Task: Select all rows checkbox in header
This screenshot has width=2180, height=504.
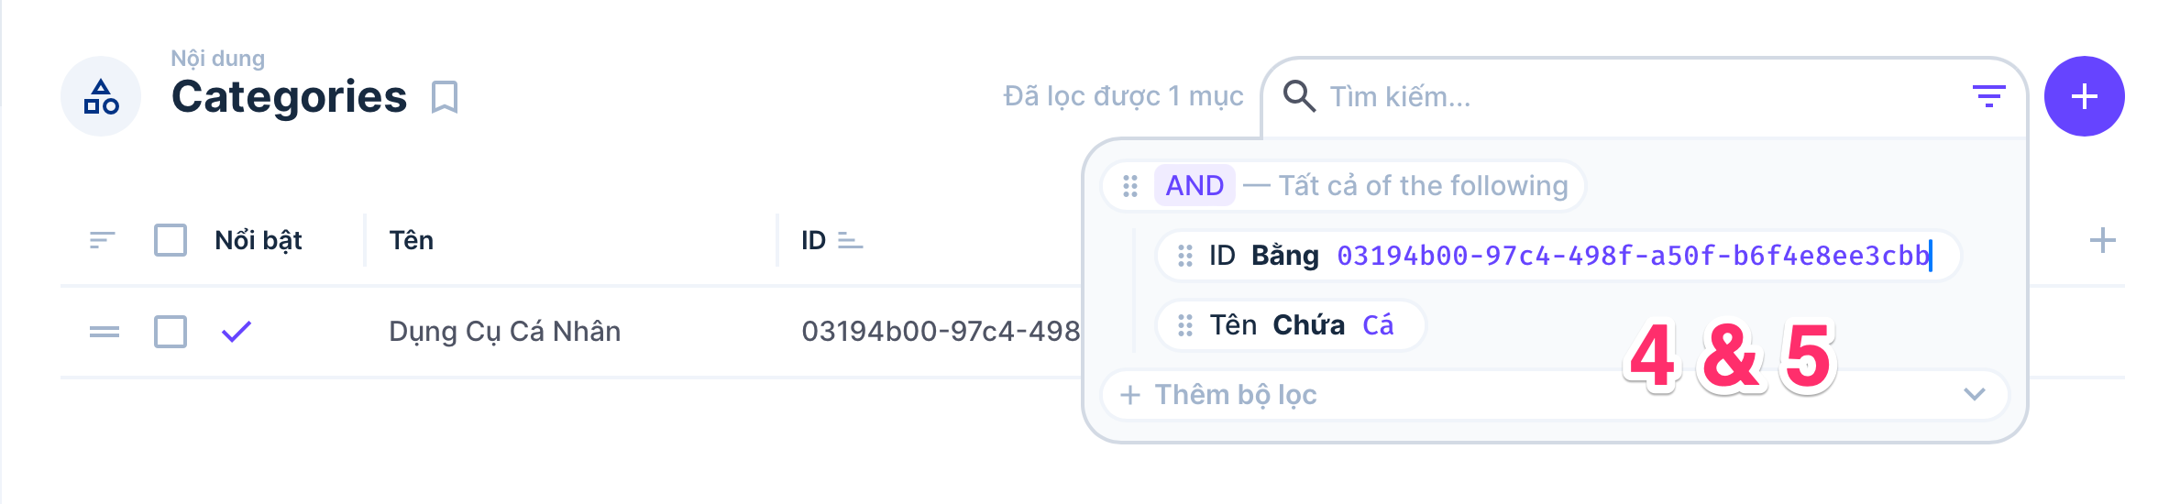Action: point(171,240)
